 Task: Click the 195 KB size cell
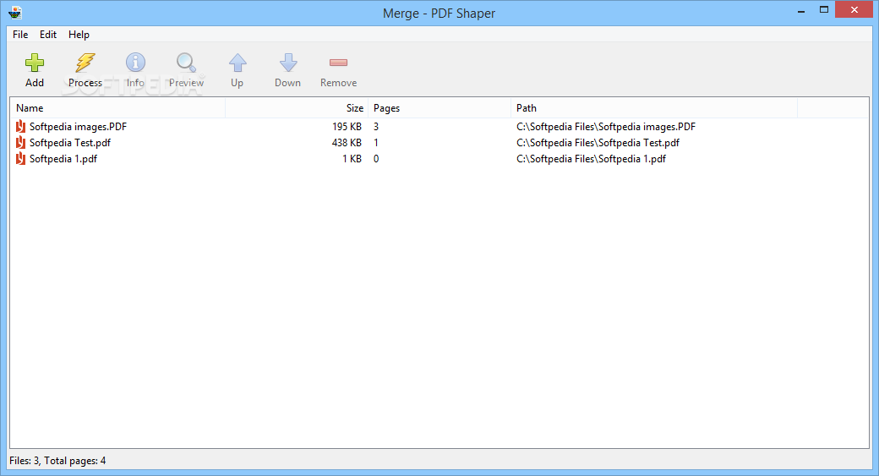click(x=347, y=127)
